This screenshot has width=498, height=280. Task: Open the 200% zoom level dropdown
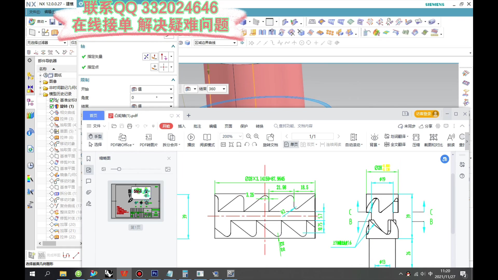click(x=240, y=136)
